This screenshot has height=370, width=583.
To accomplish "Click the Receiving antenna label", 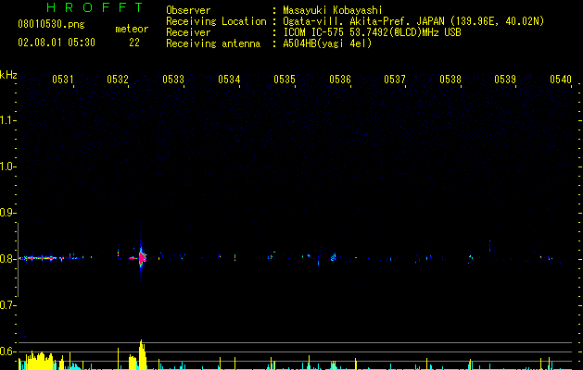I will 213,43.
